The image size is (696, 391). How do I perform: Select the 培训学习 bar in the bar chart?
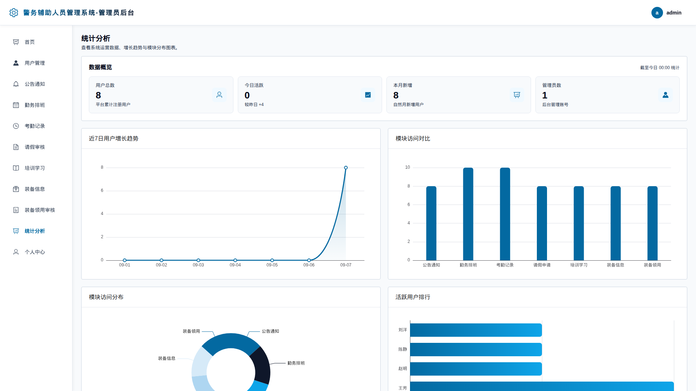pyautogui.click(x=579, y=223)
